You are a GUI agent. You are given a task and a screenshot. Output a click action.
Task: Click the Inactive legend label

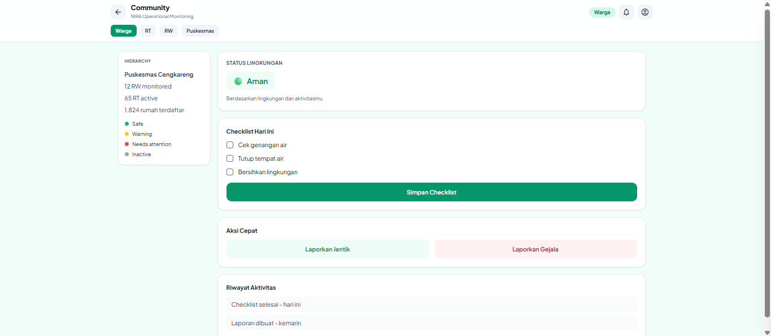coord(142,154)
